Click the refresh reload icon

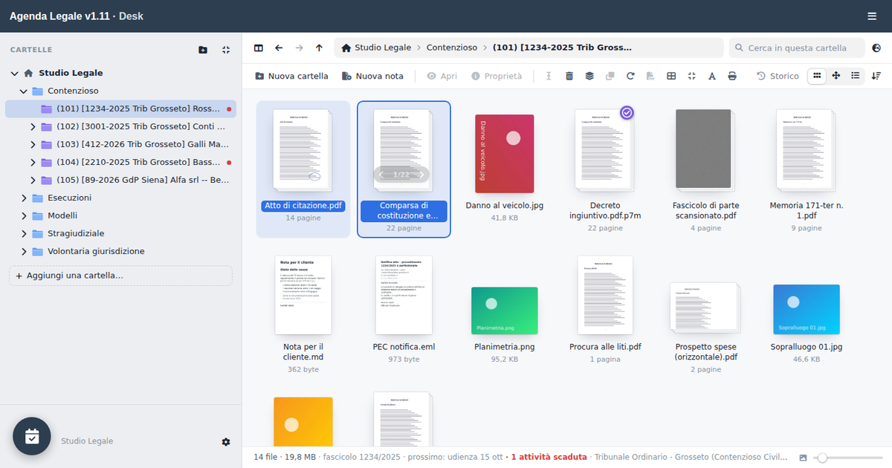coord(630,76)
